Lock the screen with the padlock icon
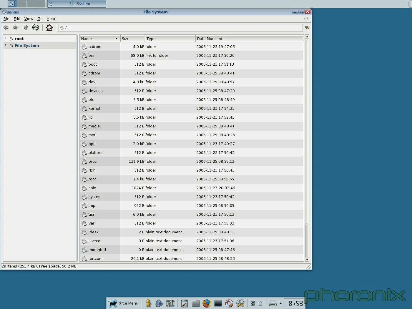The image size is (412, 309). coord(260,303)
